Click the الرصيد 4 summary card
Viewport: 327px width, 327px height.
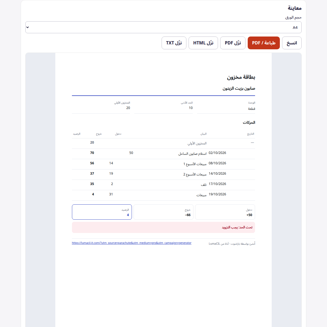pyautogui.click(x=102, y=212)
